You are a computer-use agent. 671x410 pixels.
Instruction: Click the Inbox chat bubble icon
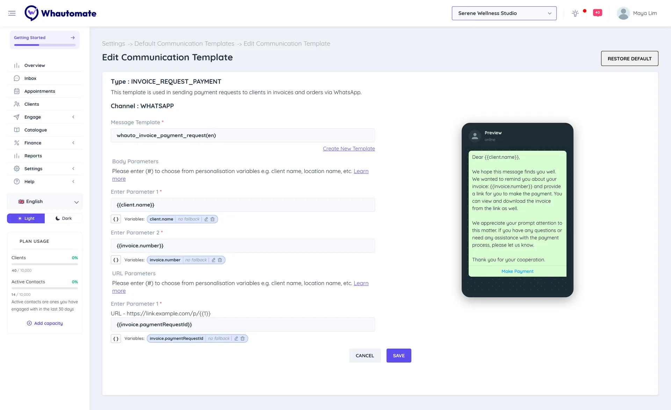(x=17, y=79)
